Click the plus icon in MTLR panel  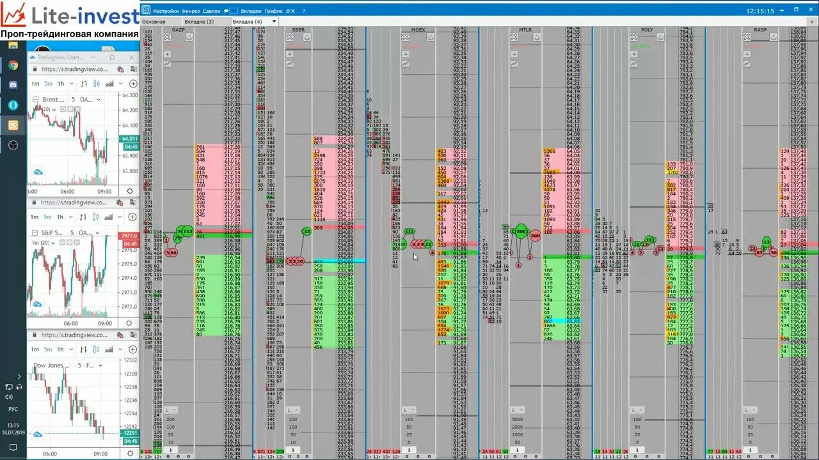point(514,54)
